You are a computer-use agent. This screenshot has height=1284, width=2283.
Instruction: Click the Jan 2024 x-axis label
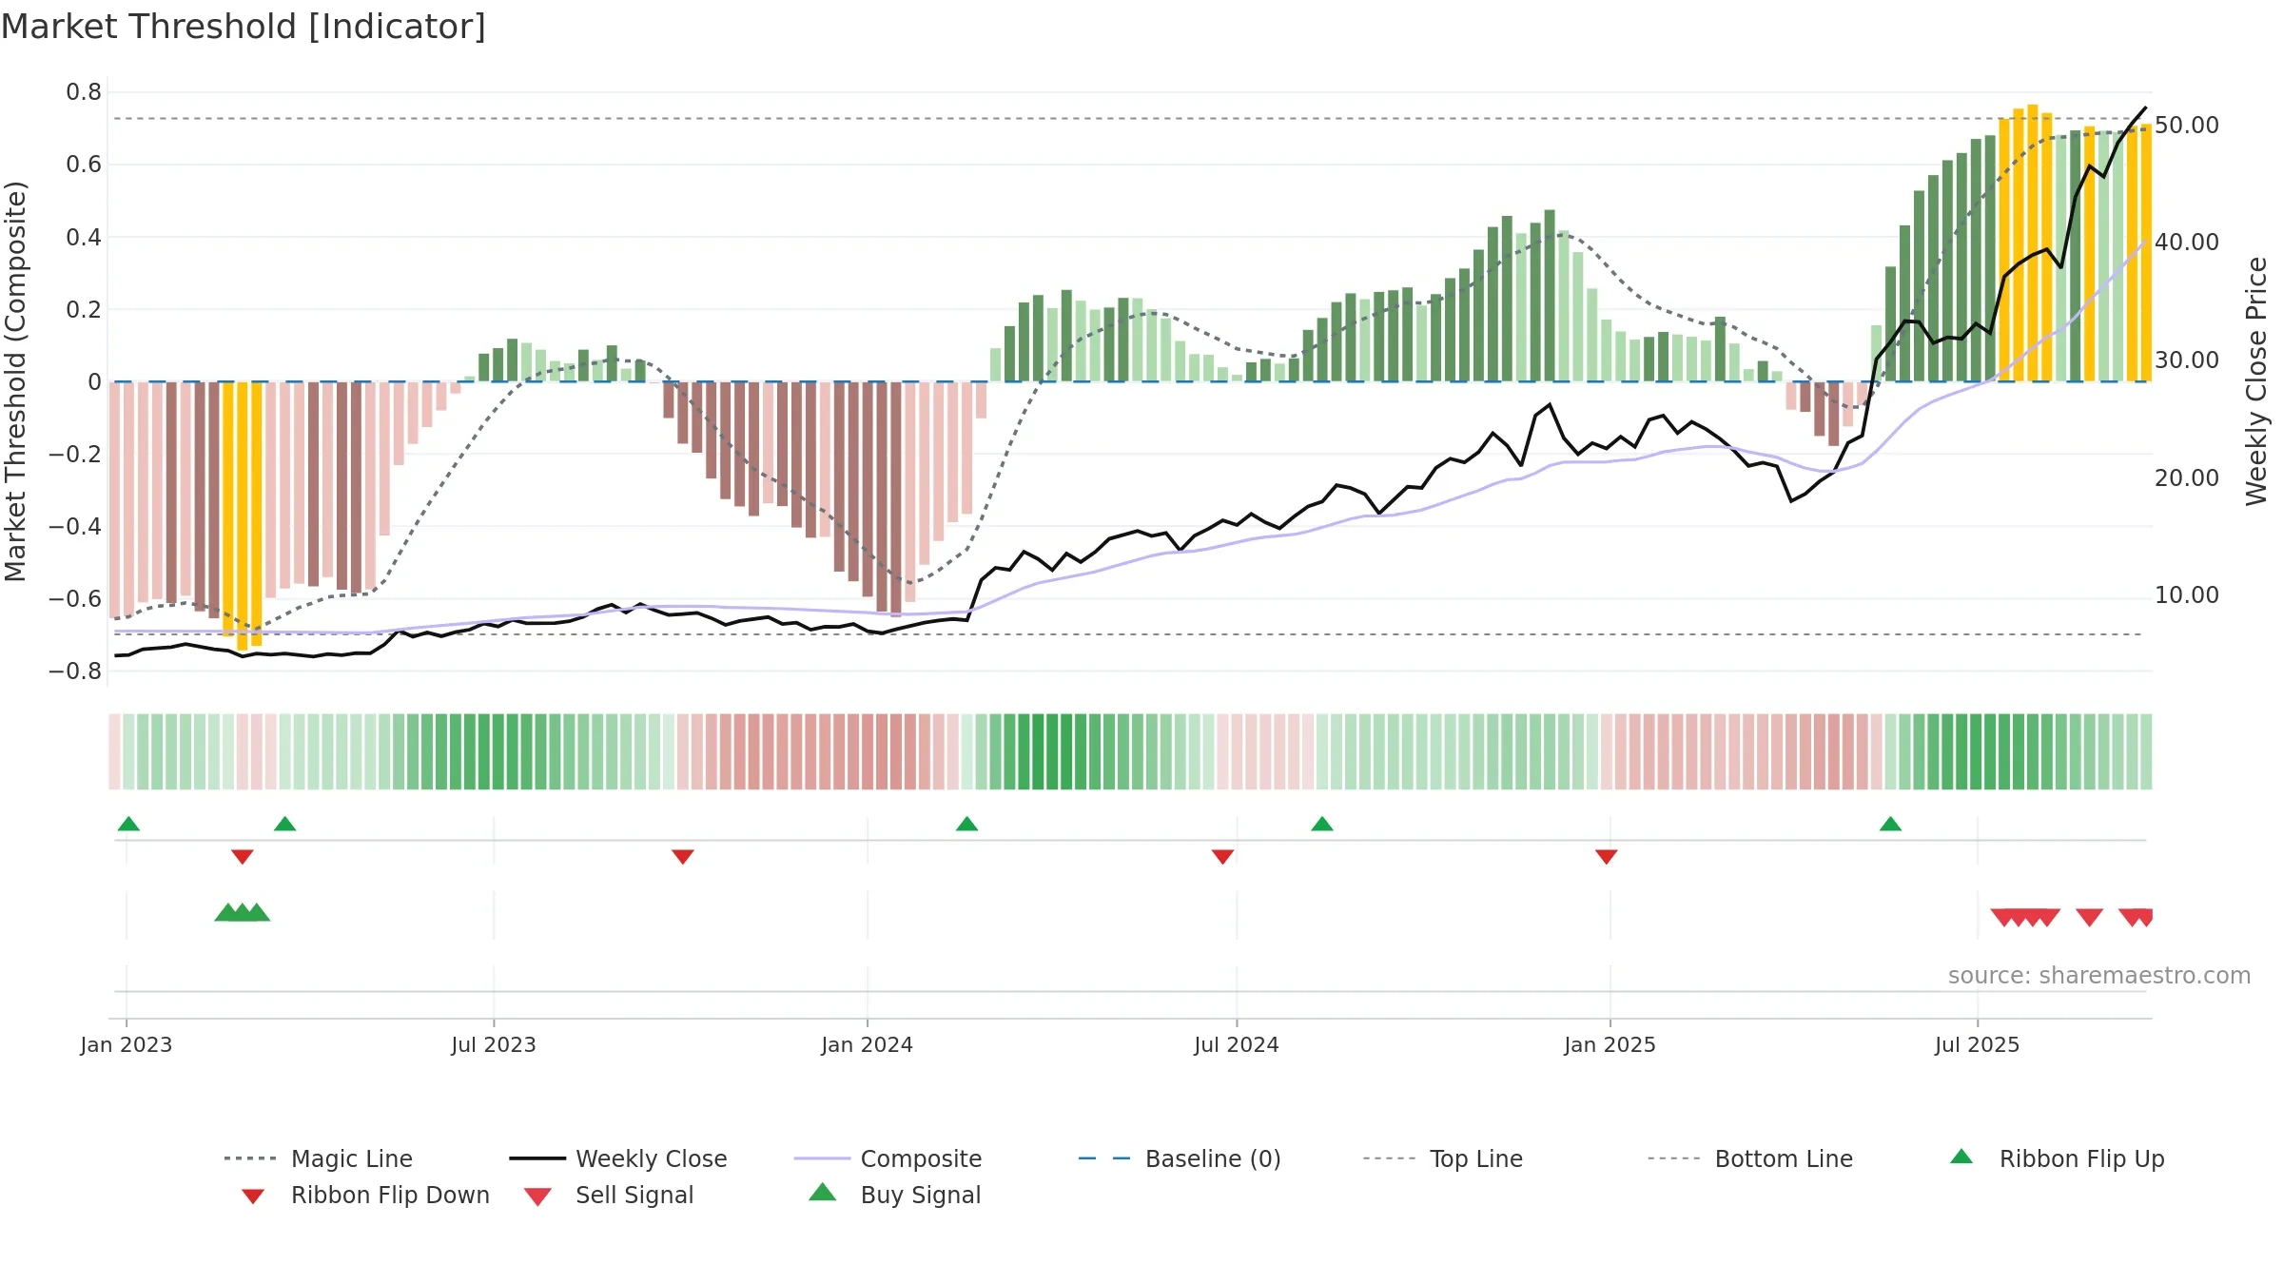point(867,1045)
